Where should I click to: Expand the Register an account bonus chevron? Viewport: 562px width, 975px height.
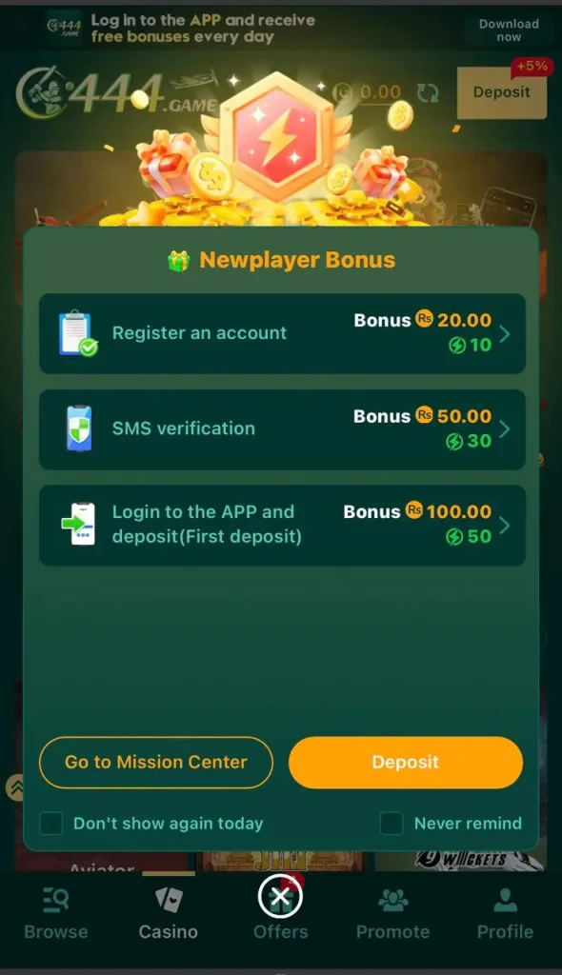tap(505, 334)
